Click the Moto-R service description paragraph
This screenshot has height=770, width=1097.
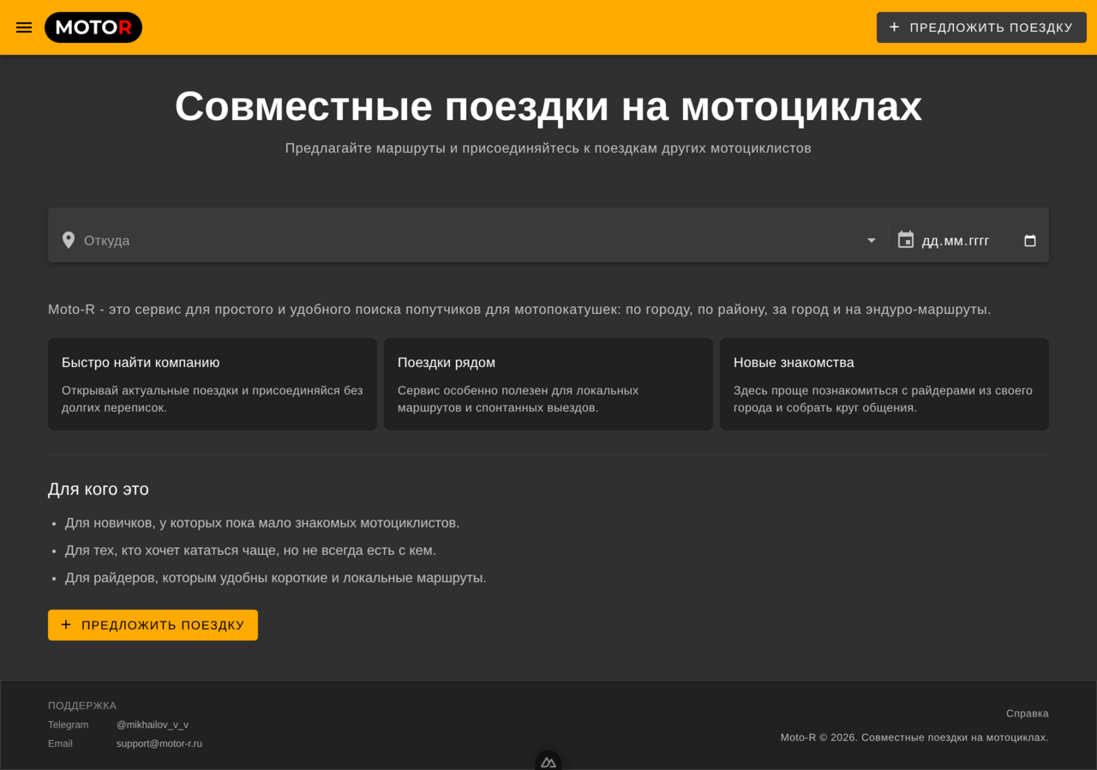click(519, 310)
